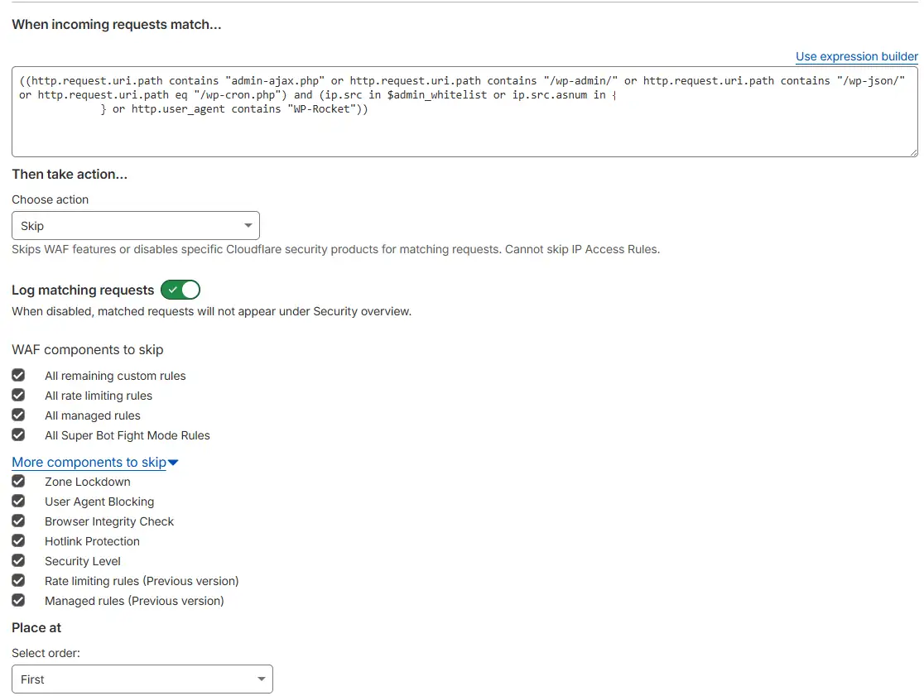Grab the expression text area resize handle
This screenshot has height=696, width=924.
pyautogui.click(x=913, y=152)
